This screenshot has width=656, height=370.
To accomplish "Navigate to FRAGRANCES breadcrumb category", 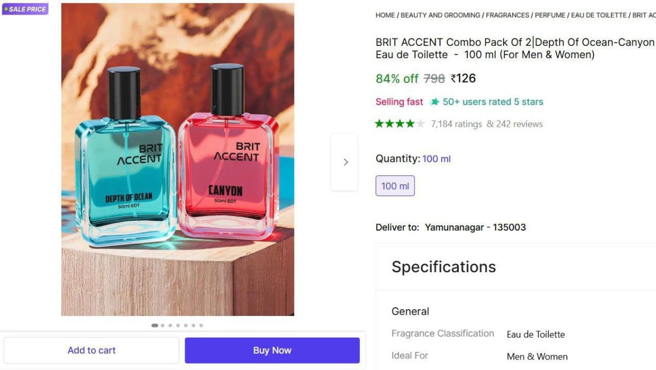I will point(507,15).
